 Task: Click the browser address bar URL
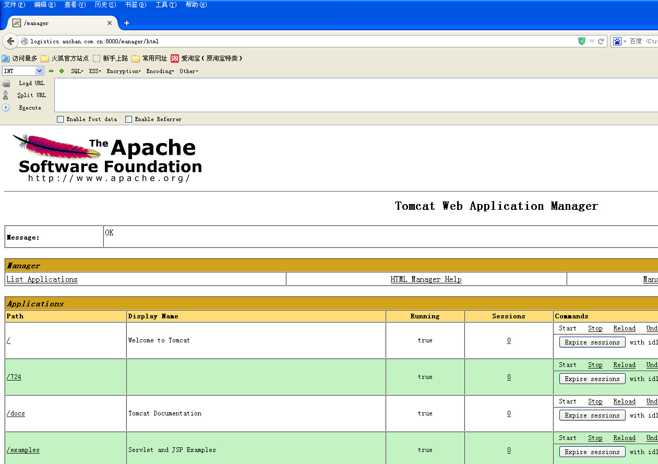pyautogui.click(x=94, y=41)
